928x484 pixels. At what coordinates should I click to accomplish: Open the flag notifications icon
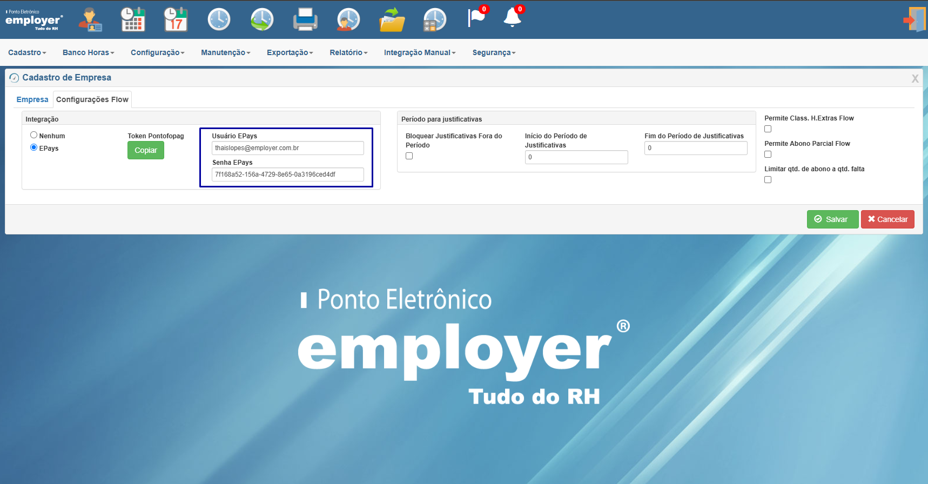tap(478, 17)
